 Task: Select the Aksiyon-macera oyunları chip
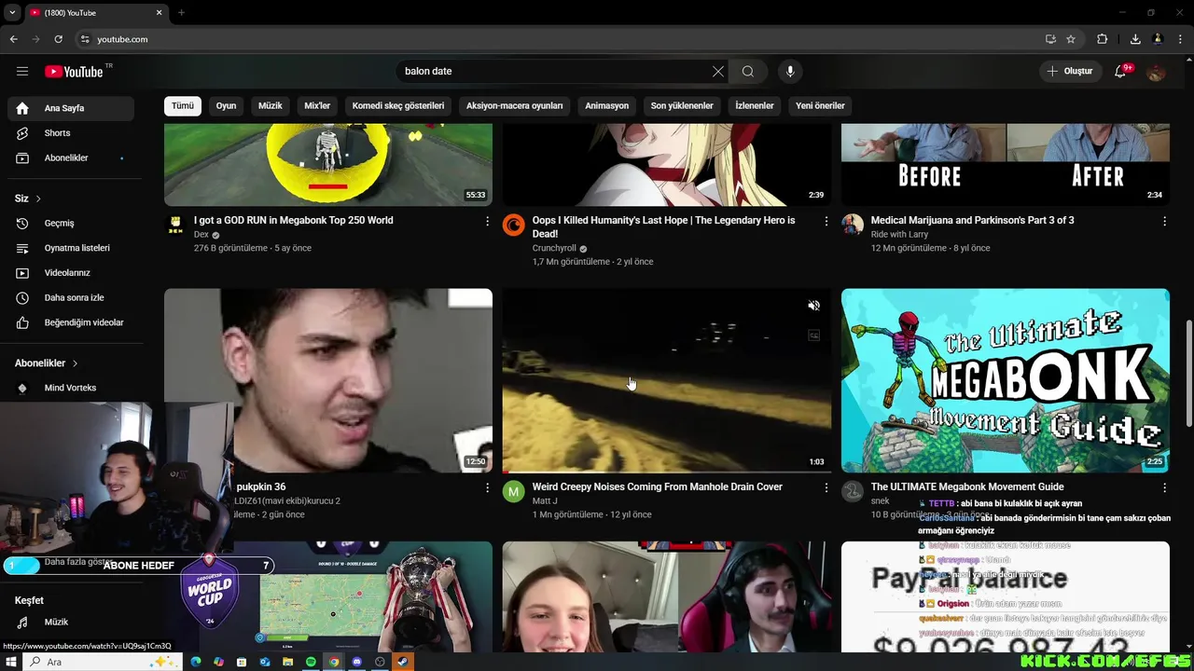coord(515,105)
